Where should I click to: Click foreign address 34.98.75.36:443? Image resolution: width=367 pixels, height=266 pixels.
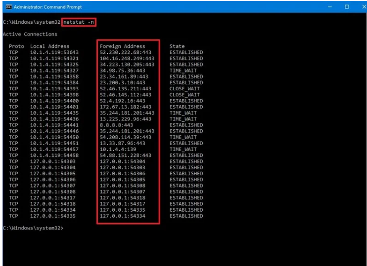122,71
